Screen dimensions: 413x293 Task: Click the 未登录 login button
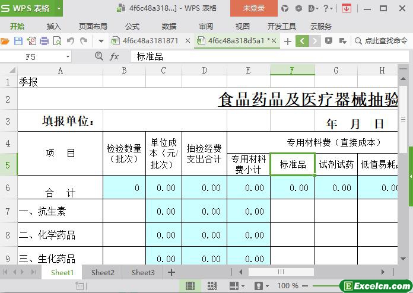coord(254,8)
